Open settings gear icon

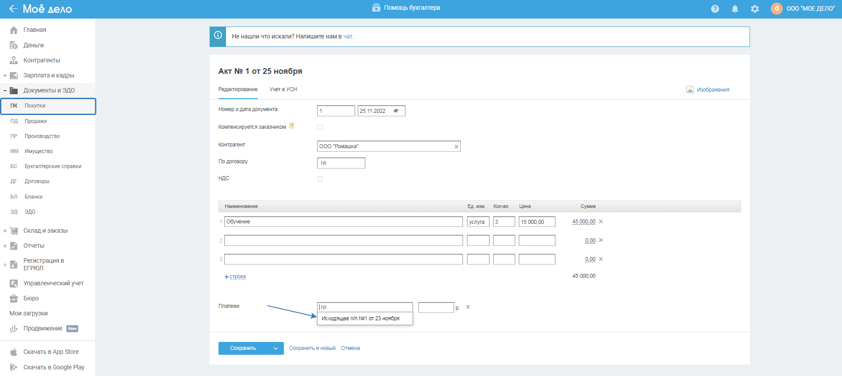754,9
